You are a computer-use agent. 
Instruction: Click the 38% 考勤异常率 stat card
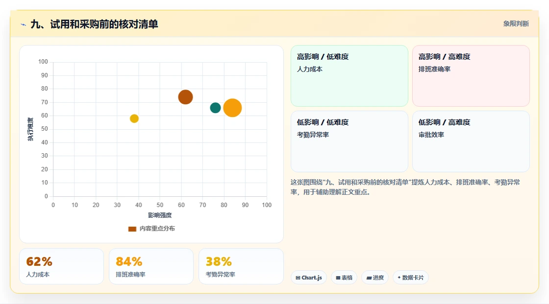(241, 266)
